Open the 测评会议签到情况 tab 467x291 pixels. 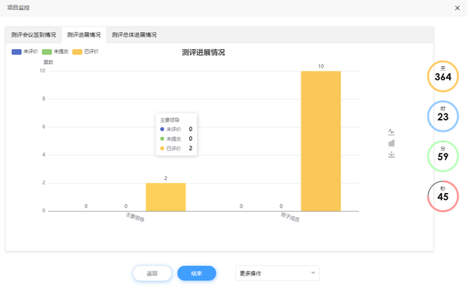point(33,35)
